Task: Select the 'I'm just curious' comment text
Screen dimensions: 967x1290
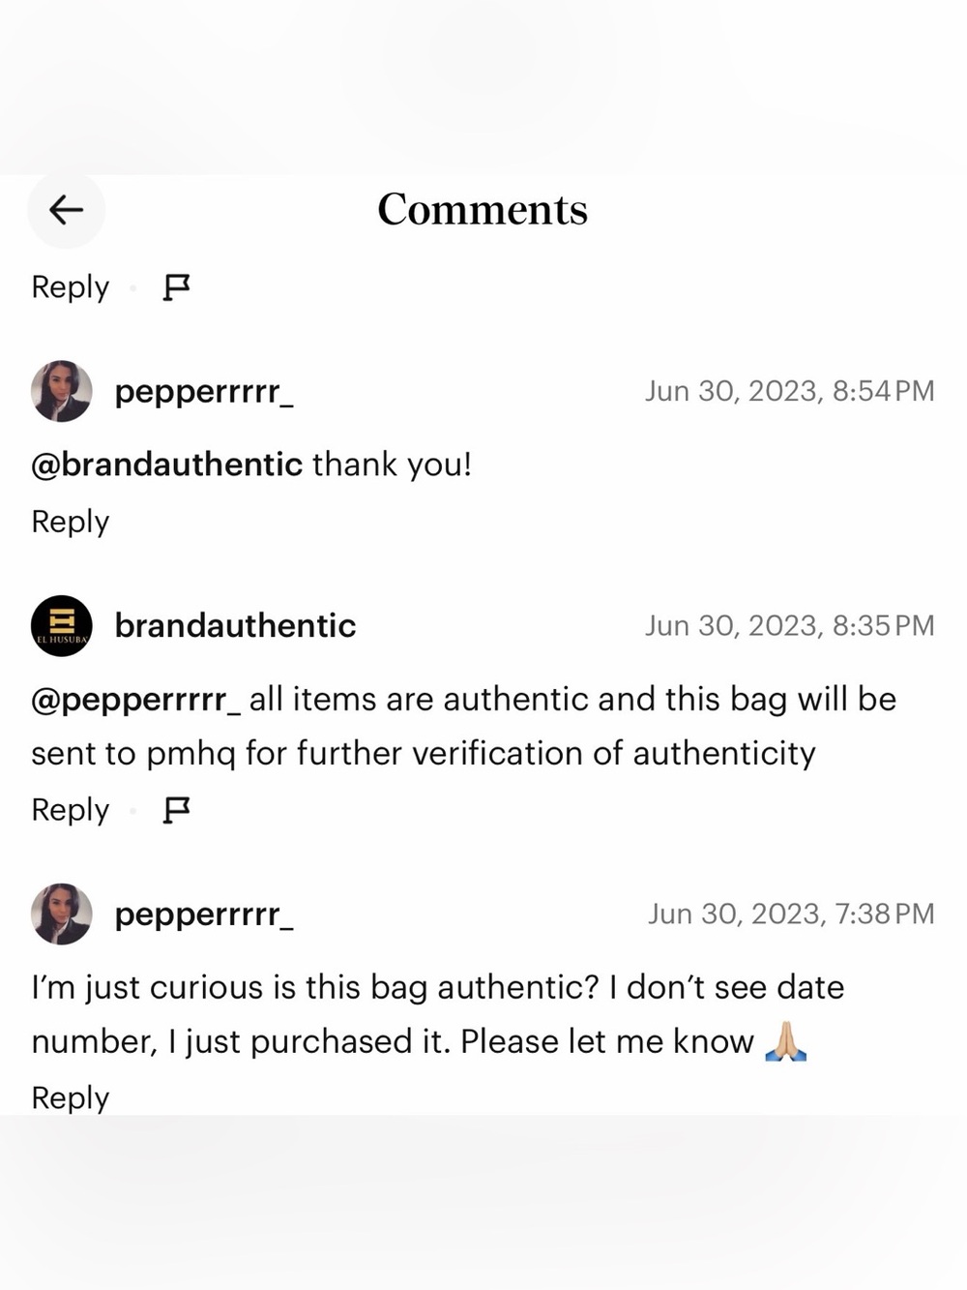Action: 438,1014
